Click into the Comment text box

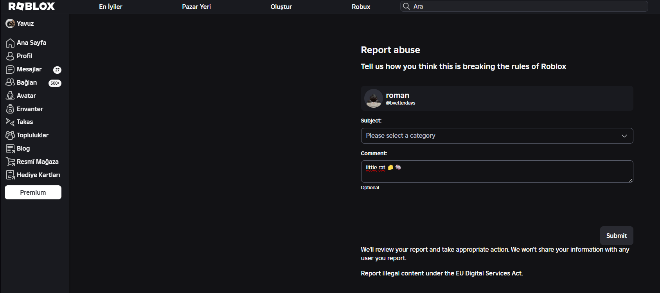coord(497,171)
